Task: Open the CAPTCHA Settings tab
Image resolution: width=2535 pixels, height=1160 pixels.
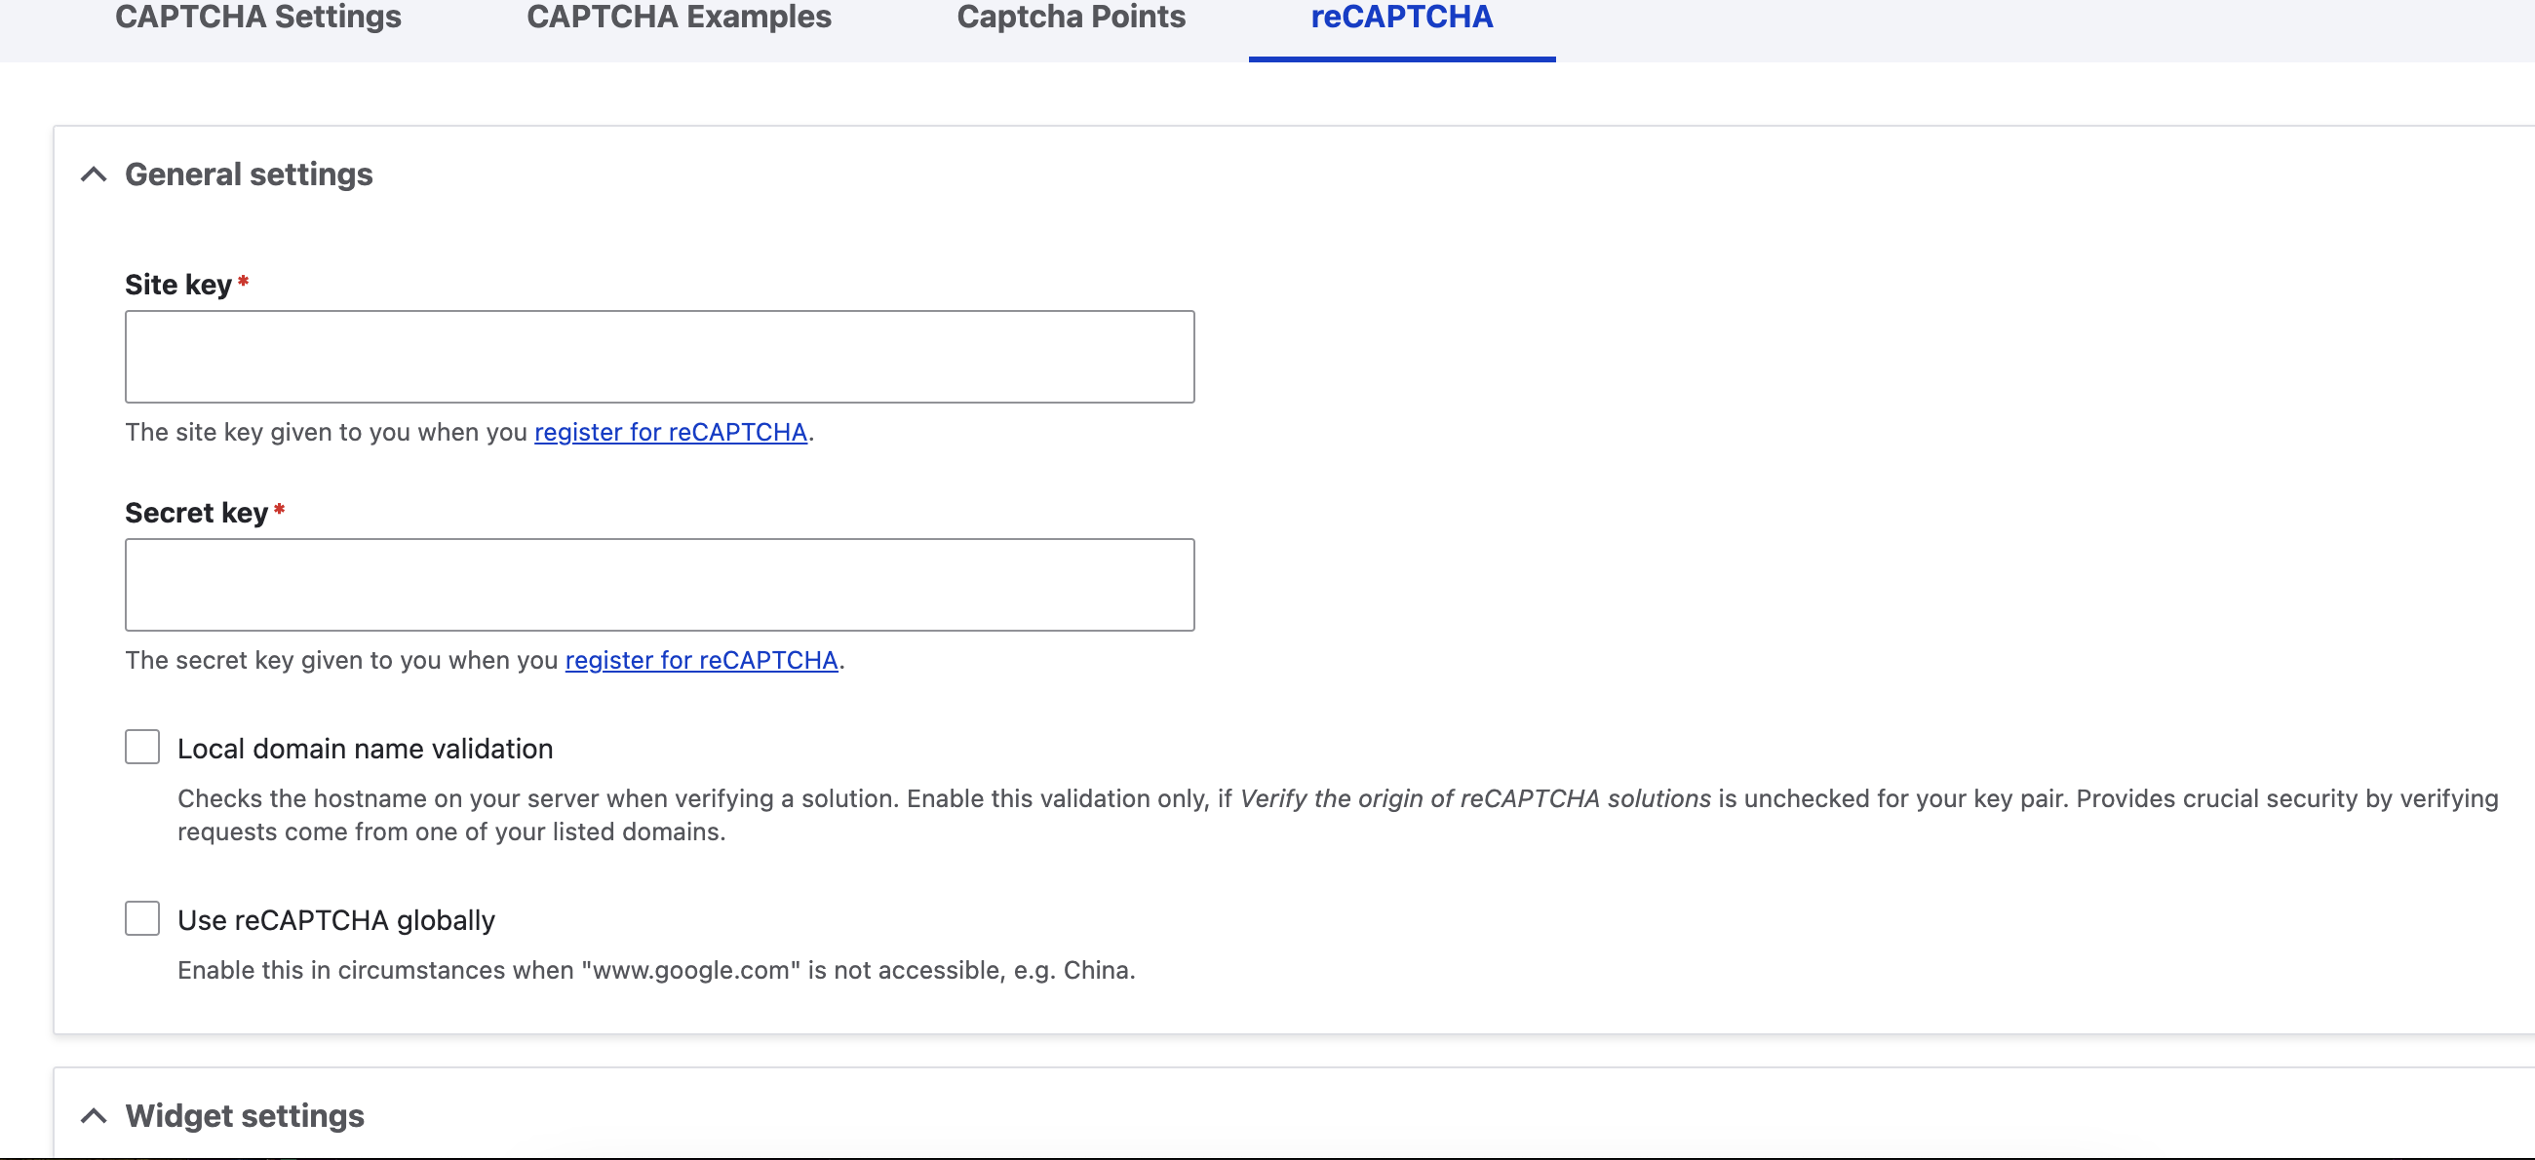Action: [257, 18]
